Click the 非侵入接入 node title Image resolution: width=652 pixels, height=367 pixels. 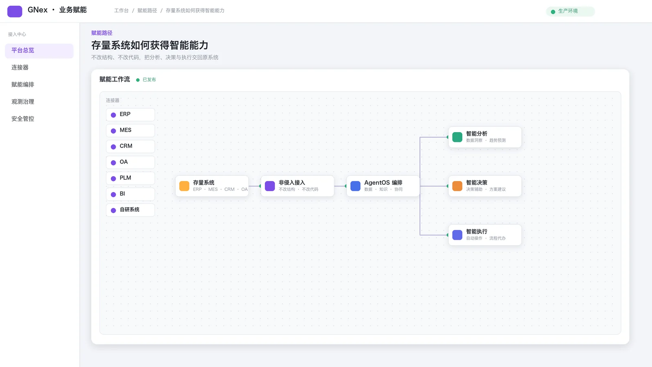[292, 183]
